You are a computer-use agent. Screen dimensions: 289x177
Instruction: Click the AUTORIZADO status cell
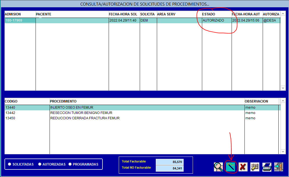[x=217, y=20]
